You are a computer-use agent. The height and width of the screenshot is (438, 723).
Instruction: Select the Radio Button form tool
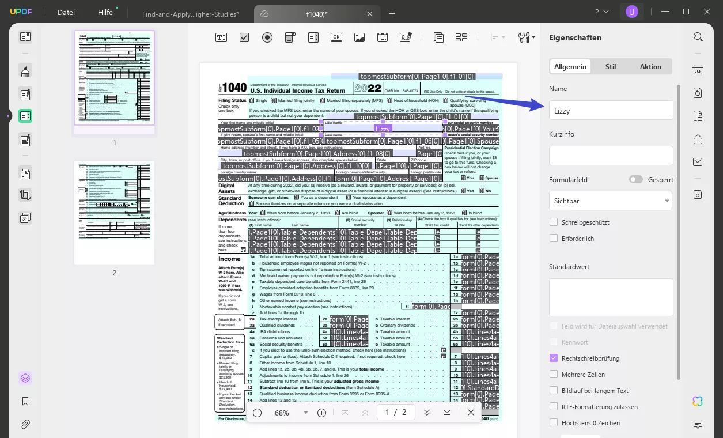coord(267,37)
